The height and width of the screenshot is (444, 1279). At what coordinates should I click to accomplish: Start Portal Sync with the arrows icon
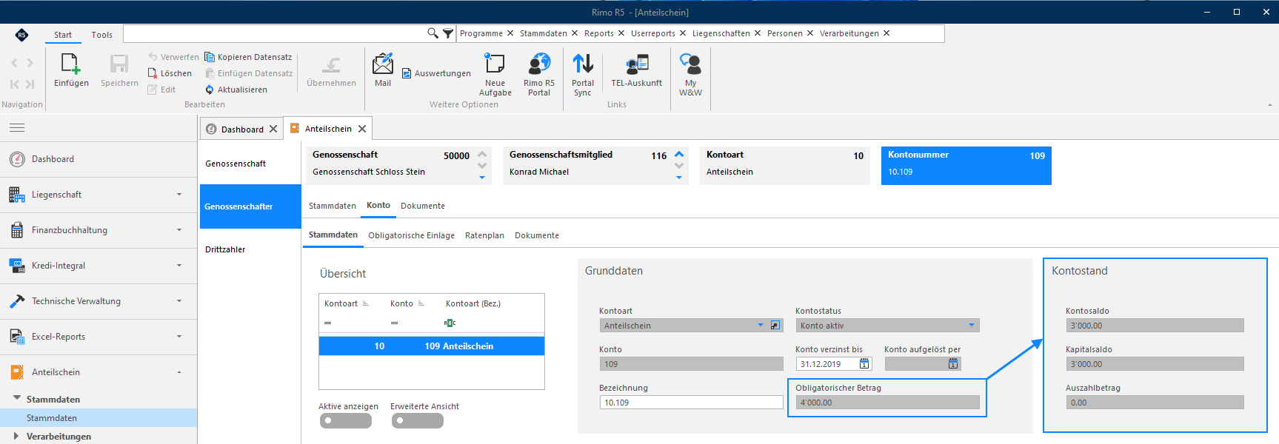[x=583, y=64]
